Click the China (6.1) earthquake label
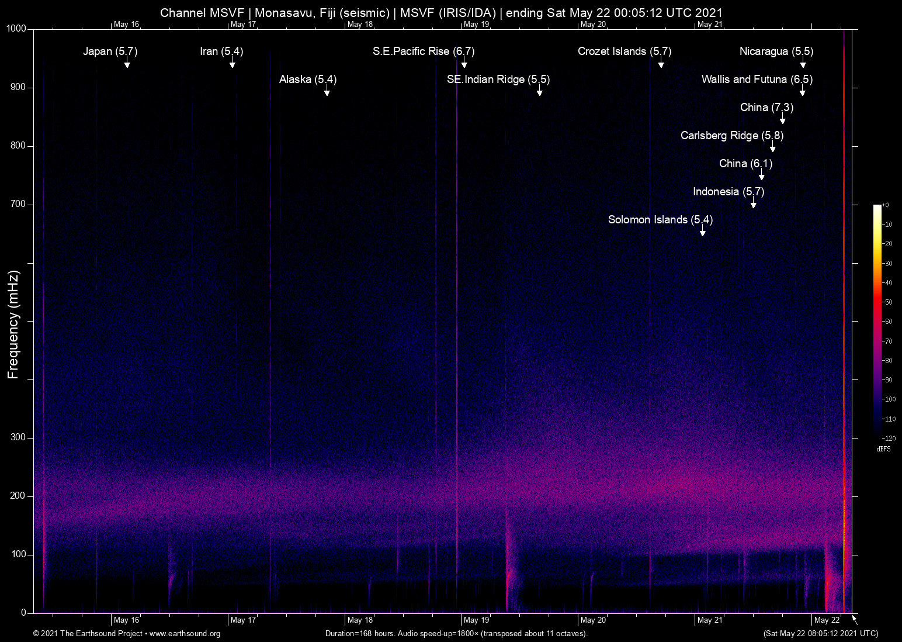The height and width of the screenshot is (642, 902). coord(745,164)
